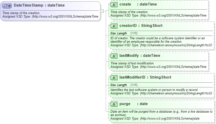
Task: Select the DateTimeStamp : dateTime title
Action: pyautogui.click(x=39, y=6)
